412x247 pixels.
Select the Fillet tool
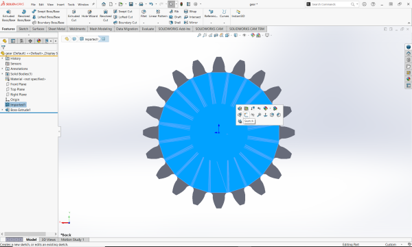[144, 14]
